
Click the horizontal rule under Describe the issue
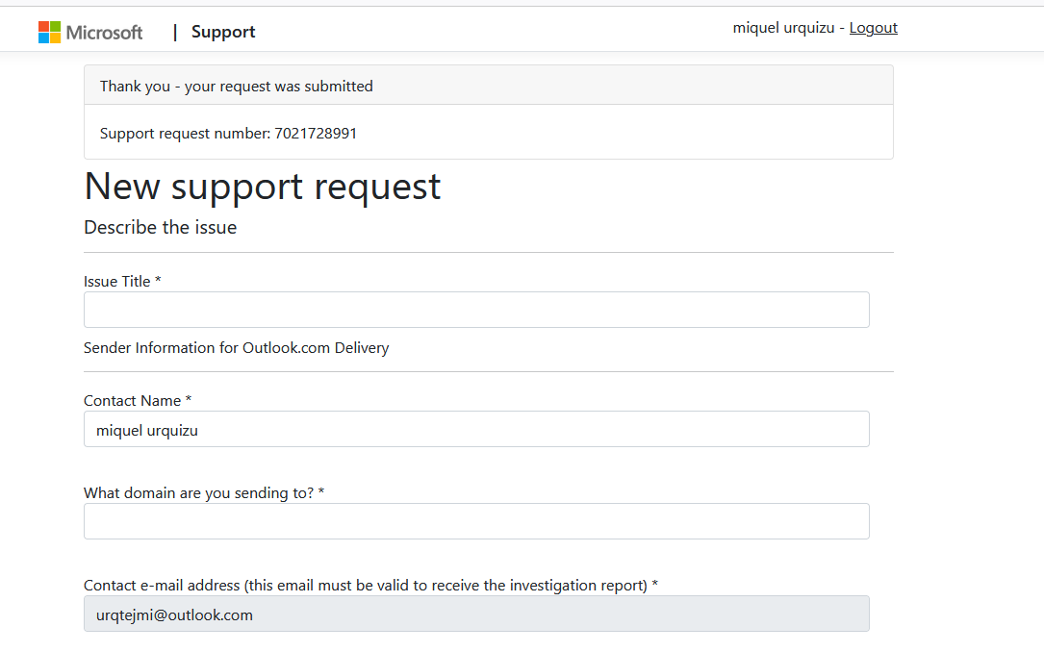tap(488, 253)
